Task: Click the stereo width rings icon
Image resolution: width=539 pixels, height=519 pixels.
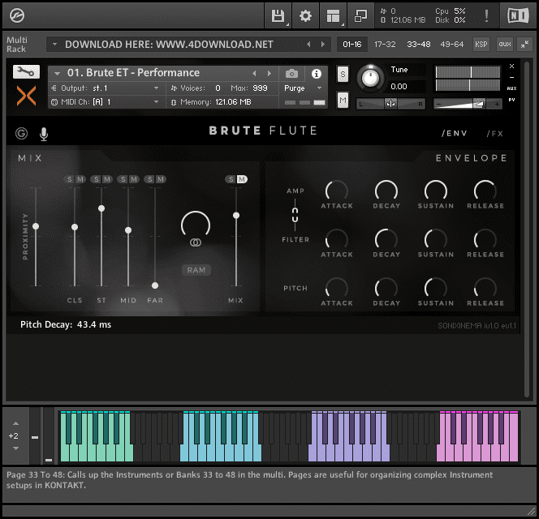Action: coord(196,242)
